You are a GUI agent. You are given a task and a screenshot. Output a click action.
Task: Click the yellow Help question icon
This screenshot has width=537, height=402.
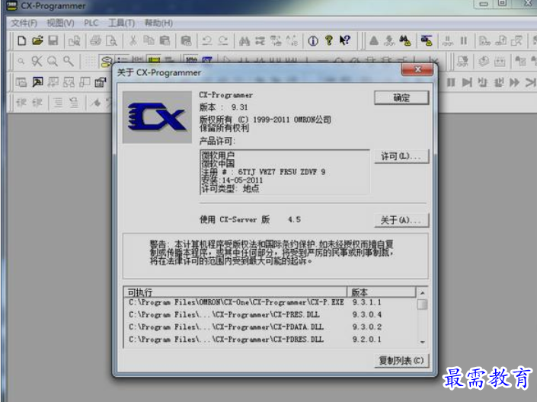(329, 40)
